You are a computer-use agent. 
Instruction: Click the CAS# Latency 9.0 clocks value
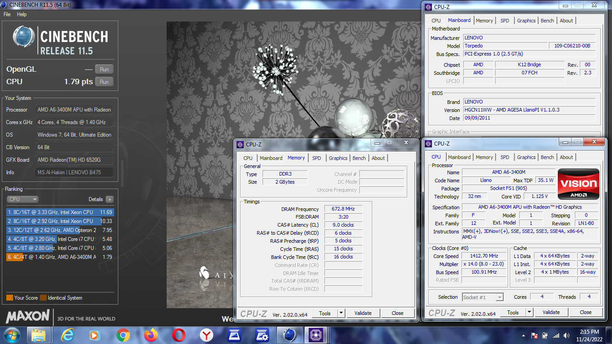point(344,225)
